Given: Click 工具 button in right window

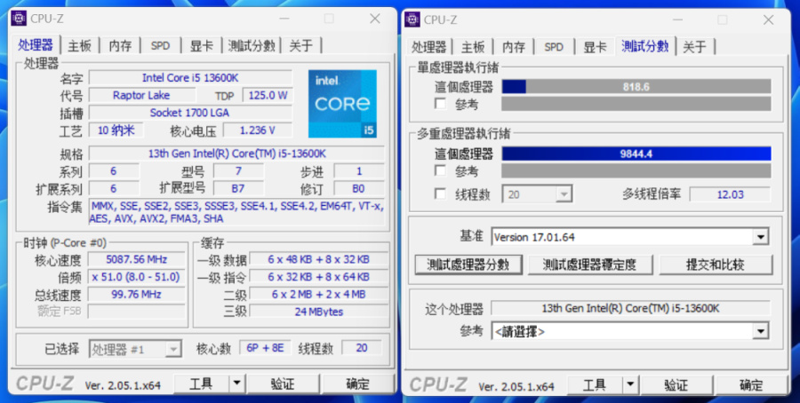Looking at the screenshot, I should tap(595, 384).
